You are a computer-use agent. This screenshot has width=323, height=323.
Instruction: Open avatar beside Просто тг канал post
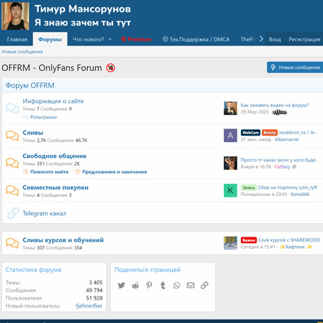pos(230,163)
